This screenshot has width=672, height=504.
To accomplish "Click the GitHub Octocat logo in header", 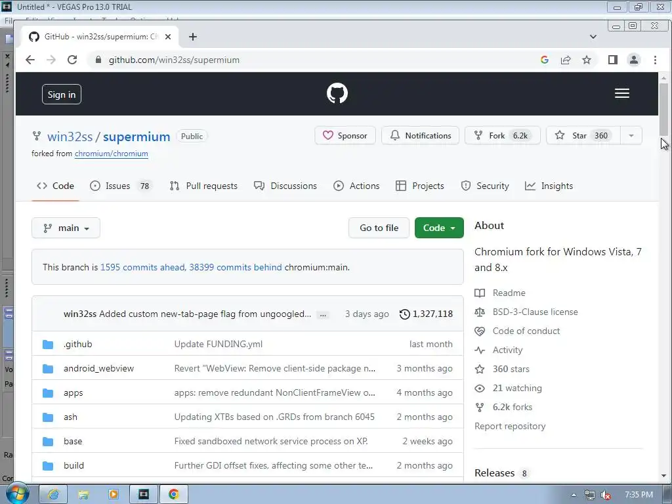I will pyautogui.click(x=337, y=93).
